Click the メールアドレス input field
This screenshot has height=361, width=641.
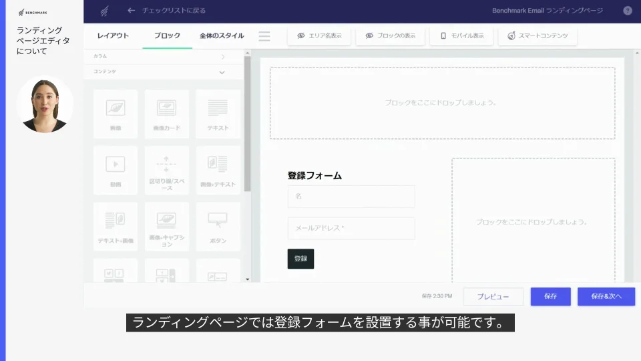[351, 229]
